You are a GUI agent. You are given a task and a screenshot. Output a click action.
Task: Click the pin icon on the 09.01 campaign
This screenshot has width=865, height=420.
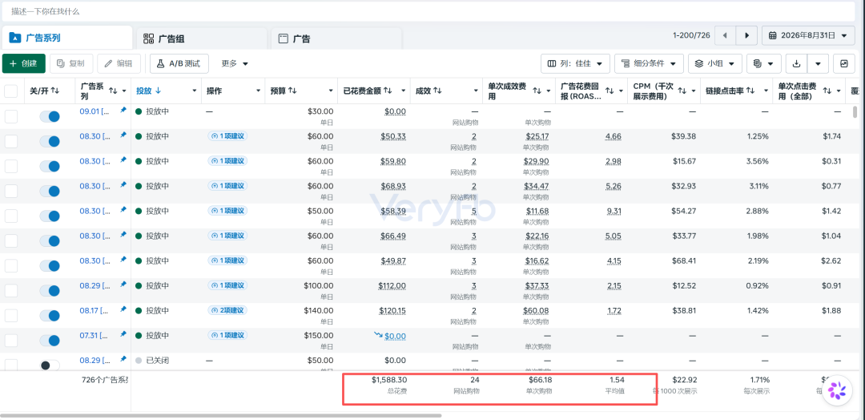(123, 111)
